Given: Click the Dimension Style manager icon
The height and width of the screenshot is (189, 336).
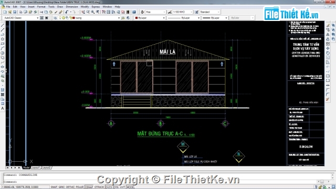Looking at the screenshot, I should coord(170,12).
